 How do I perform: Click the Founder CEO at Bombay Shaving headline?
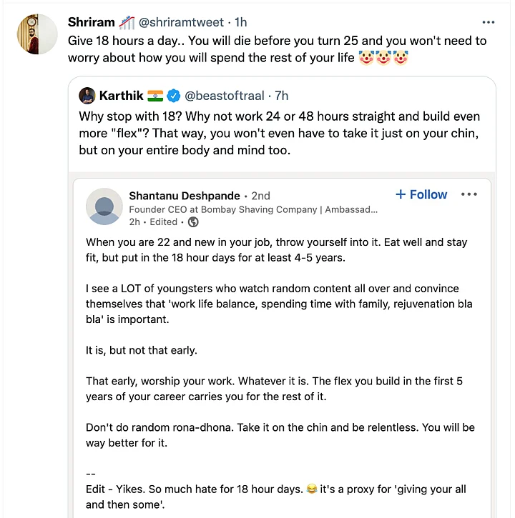point(252,209)
